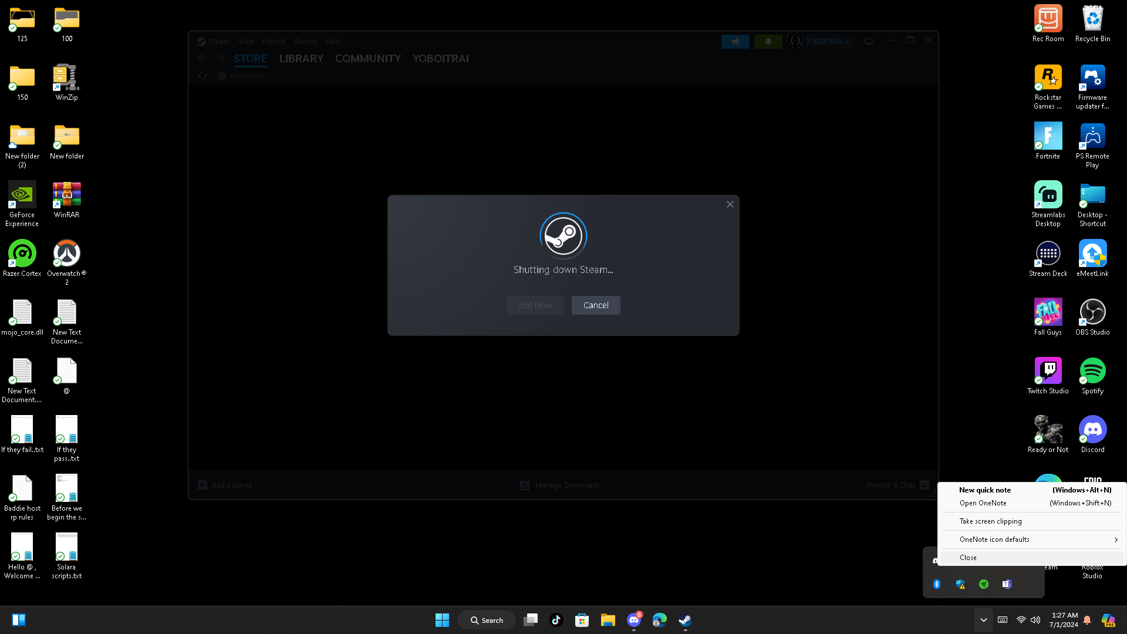1127x634 pixels.
Task: Select the WinRAR desktop icon
Action: [67, 200]
